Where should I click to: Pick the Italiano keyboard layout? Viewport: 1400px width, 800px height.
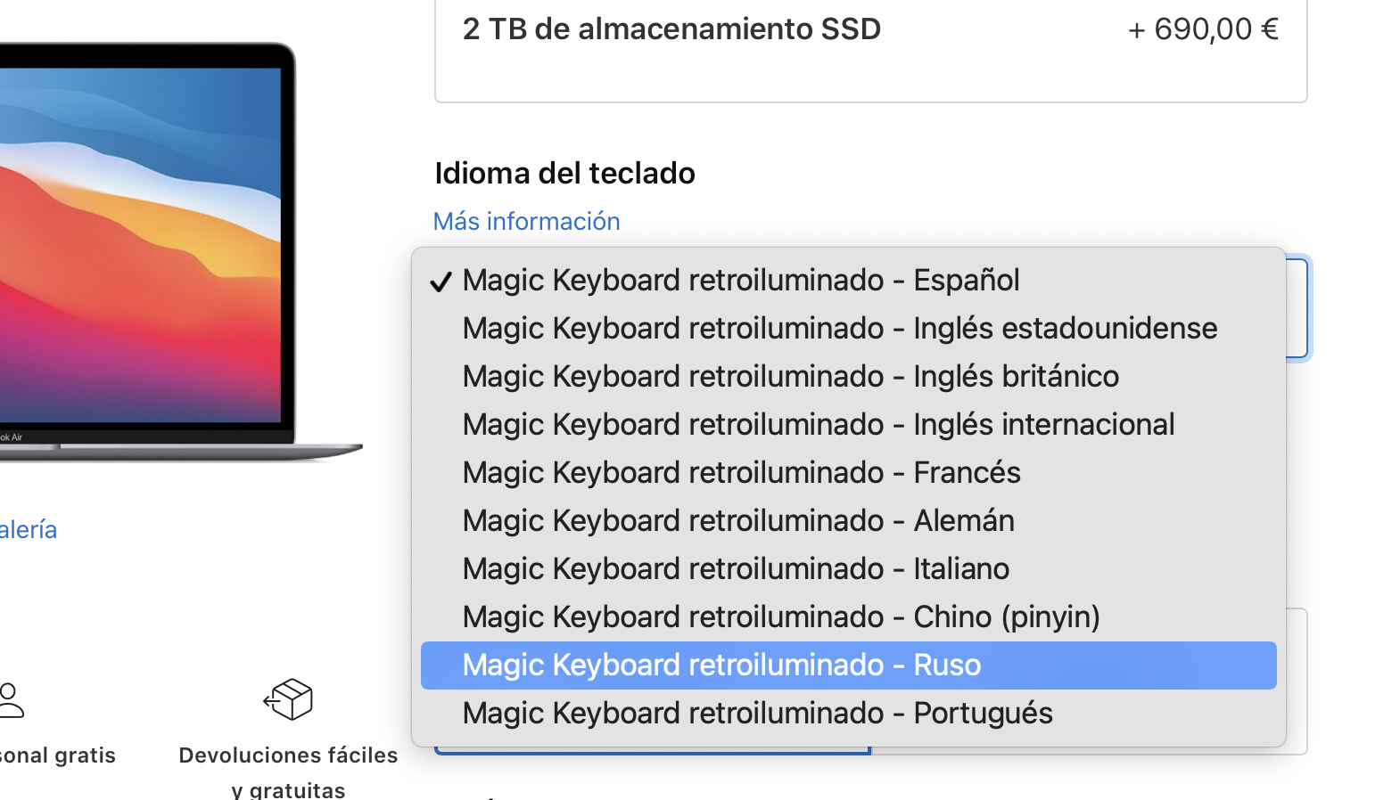click(736, 569)
